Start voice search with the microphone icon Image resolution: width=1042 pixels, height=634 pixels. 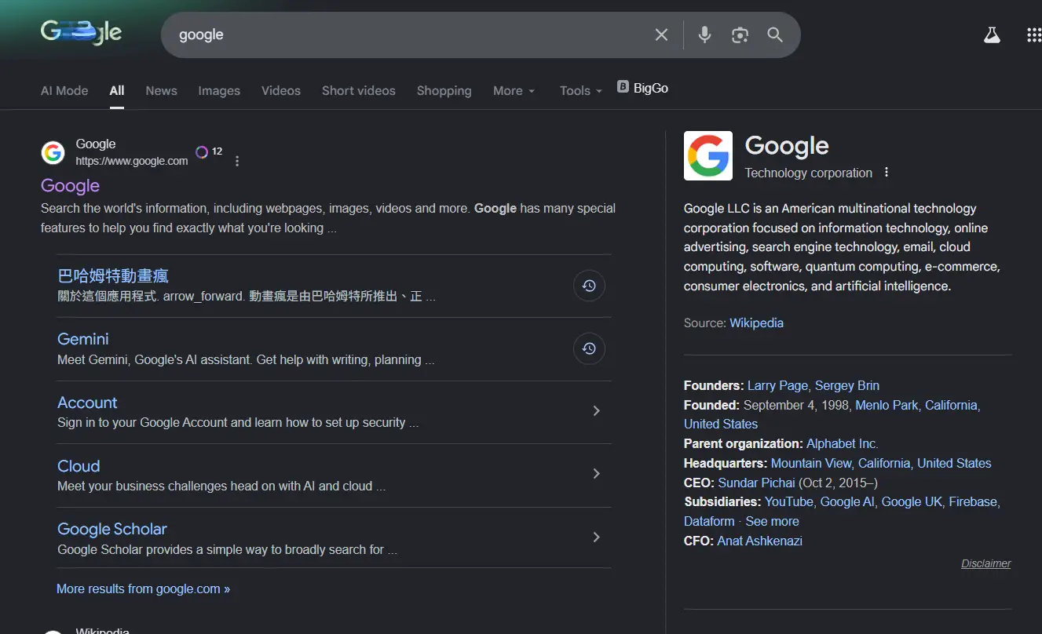(x=704, y=35)
